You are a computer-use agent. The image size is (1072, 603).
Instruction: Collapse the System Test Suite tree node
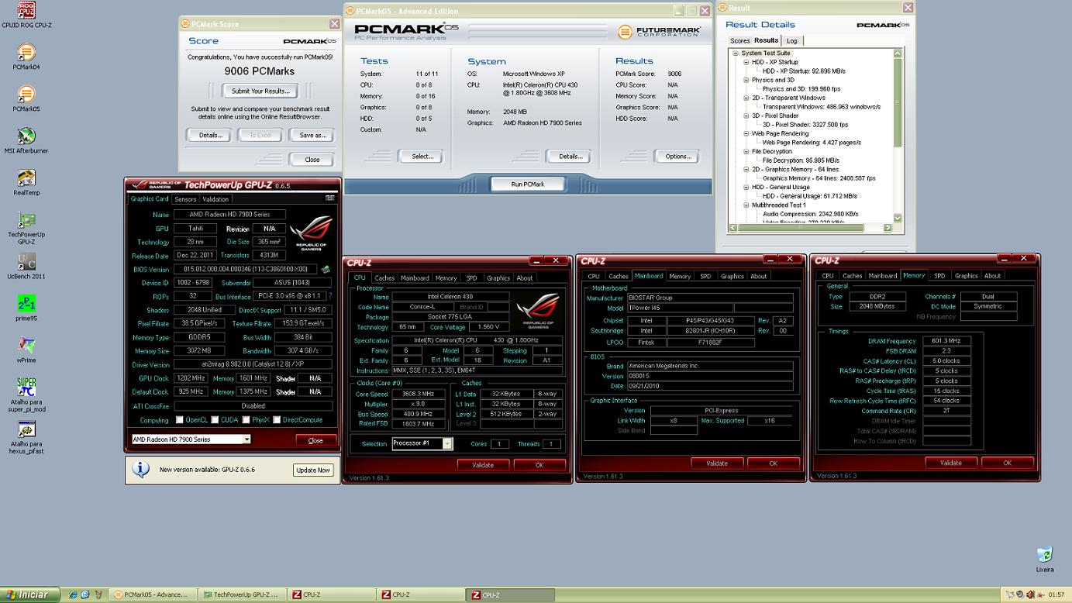click(736, 53)
